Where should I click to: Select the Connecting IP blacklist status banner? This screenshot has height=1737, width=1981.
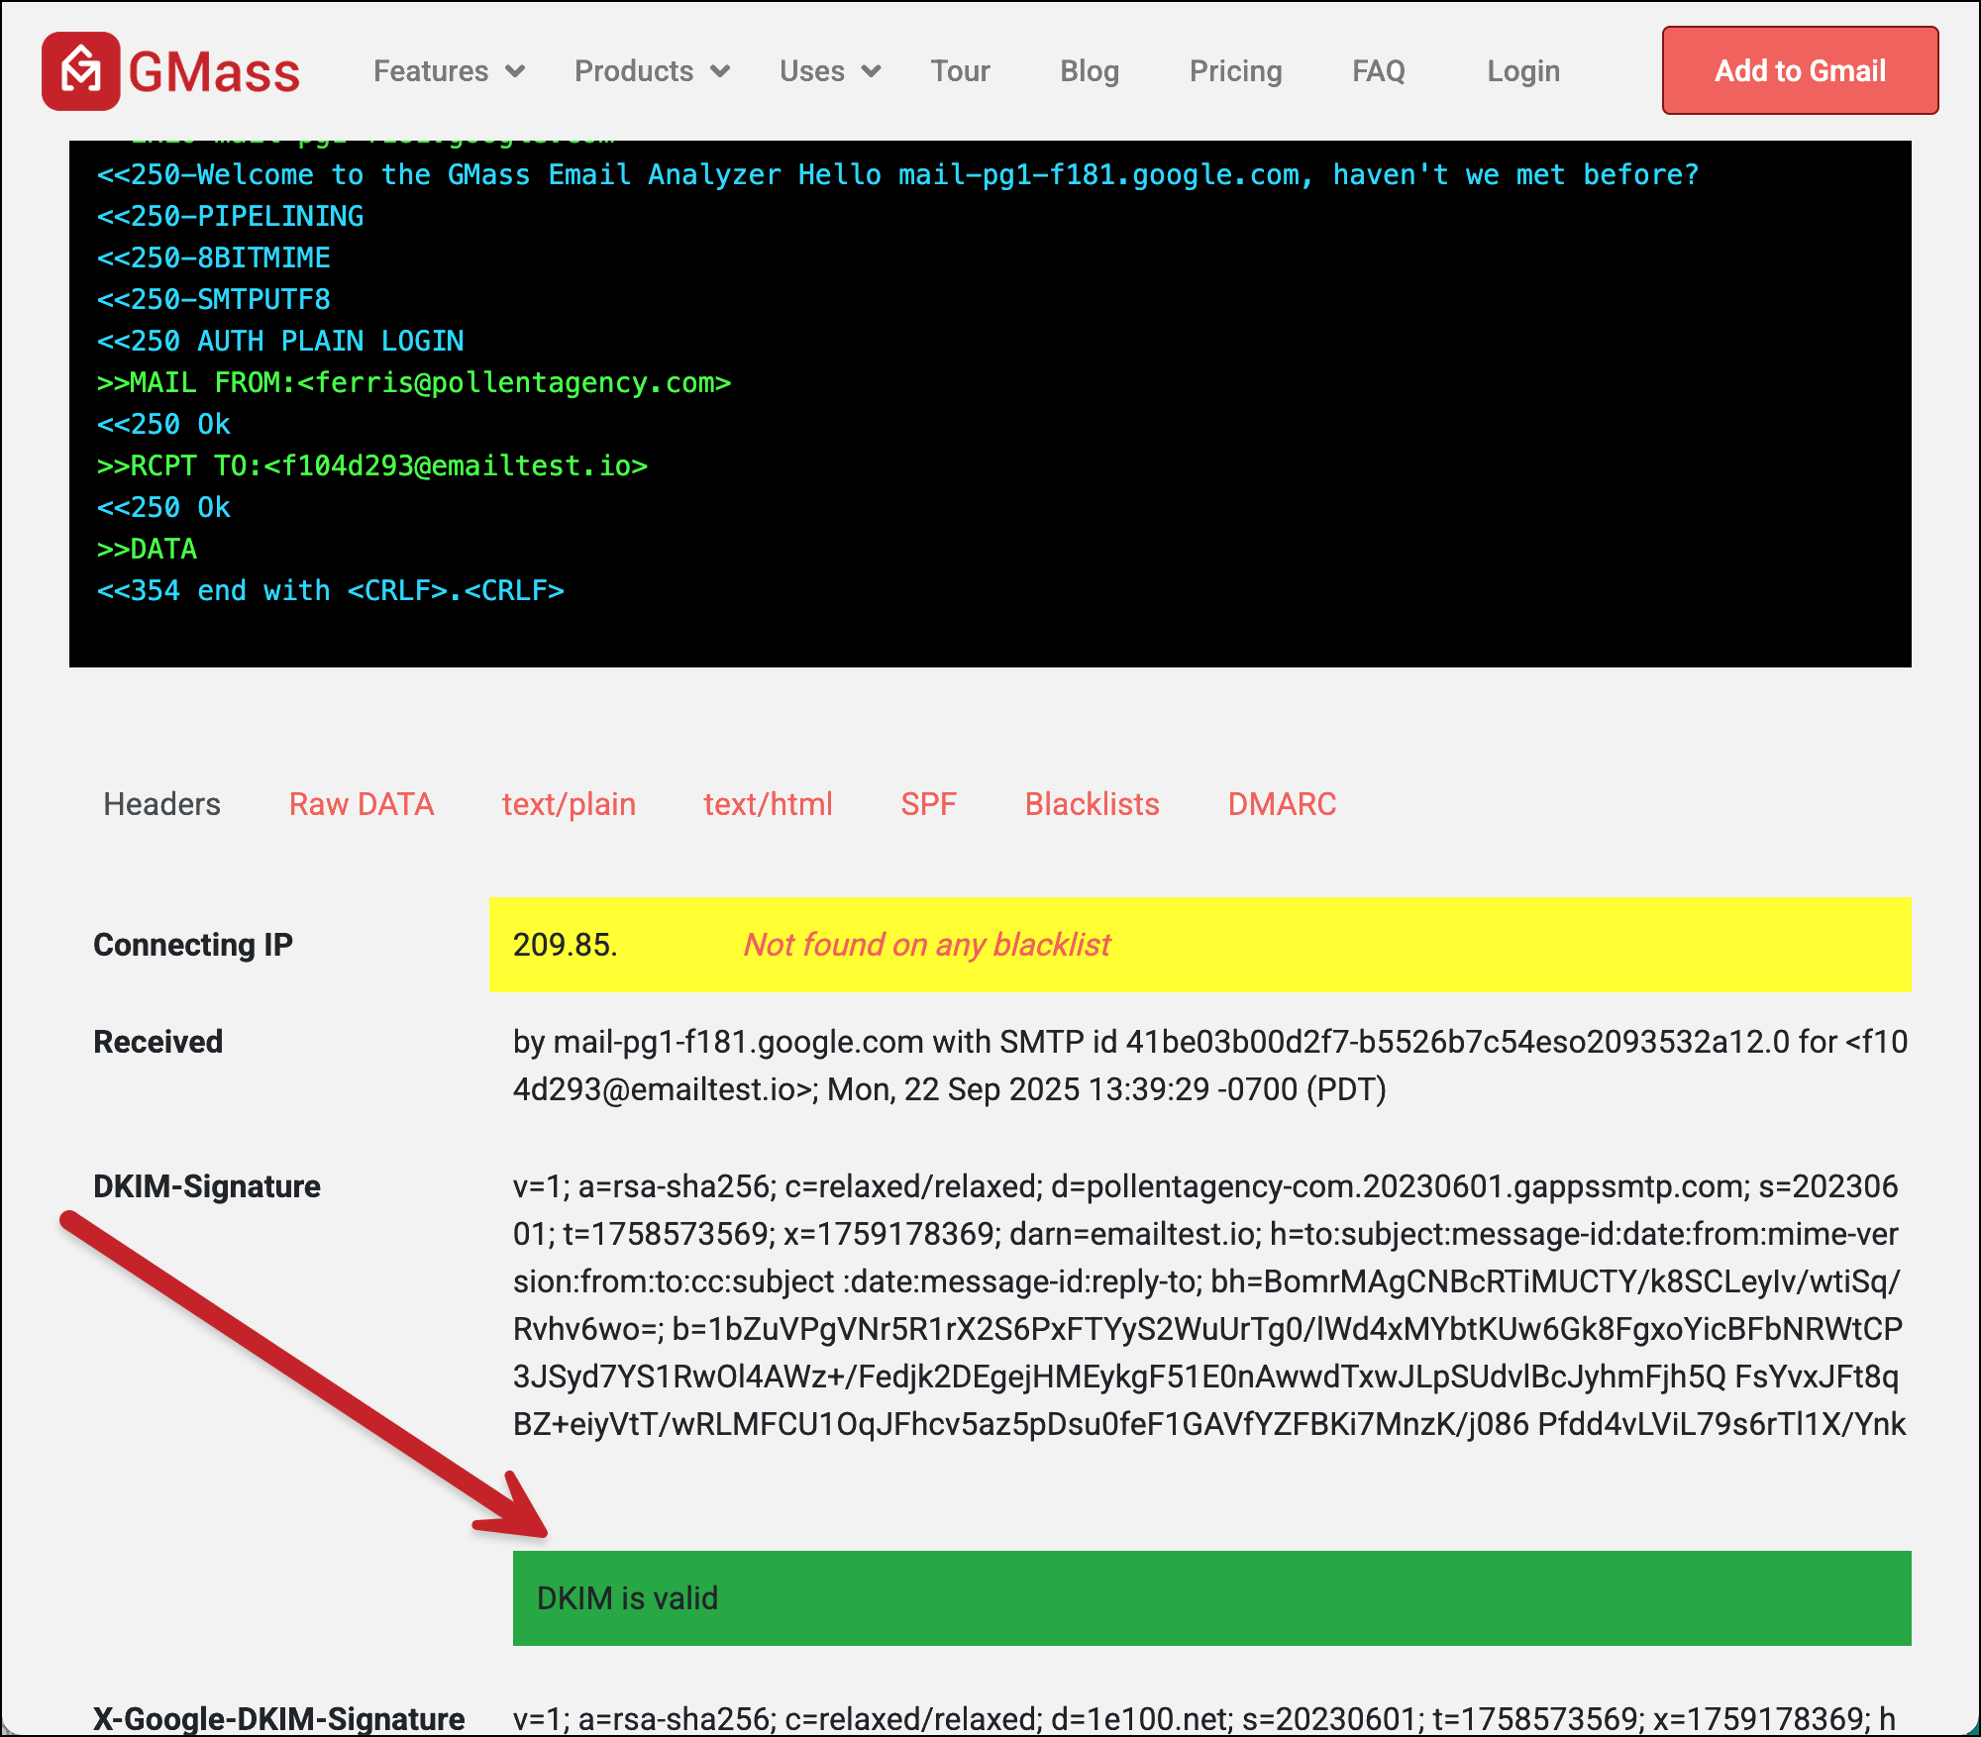click(1199, 945)
